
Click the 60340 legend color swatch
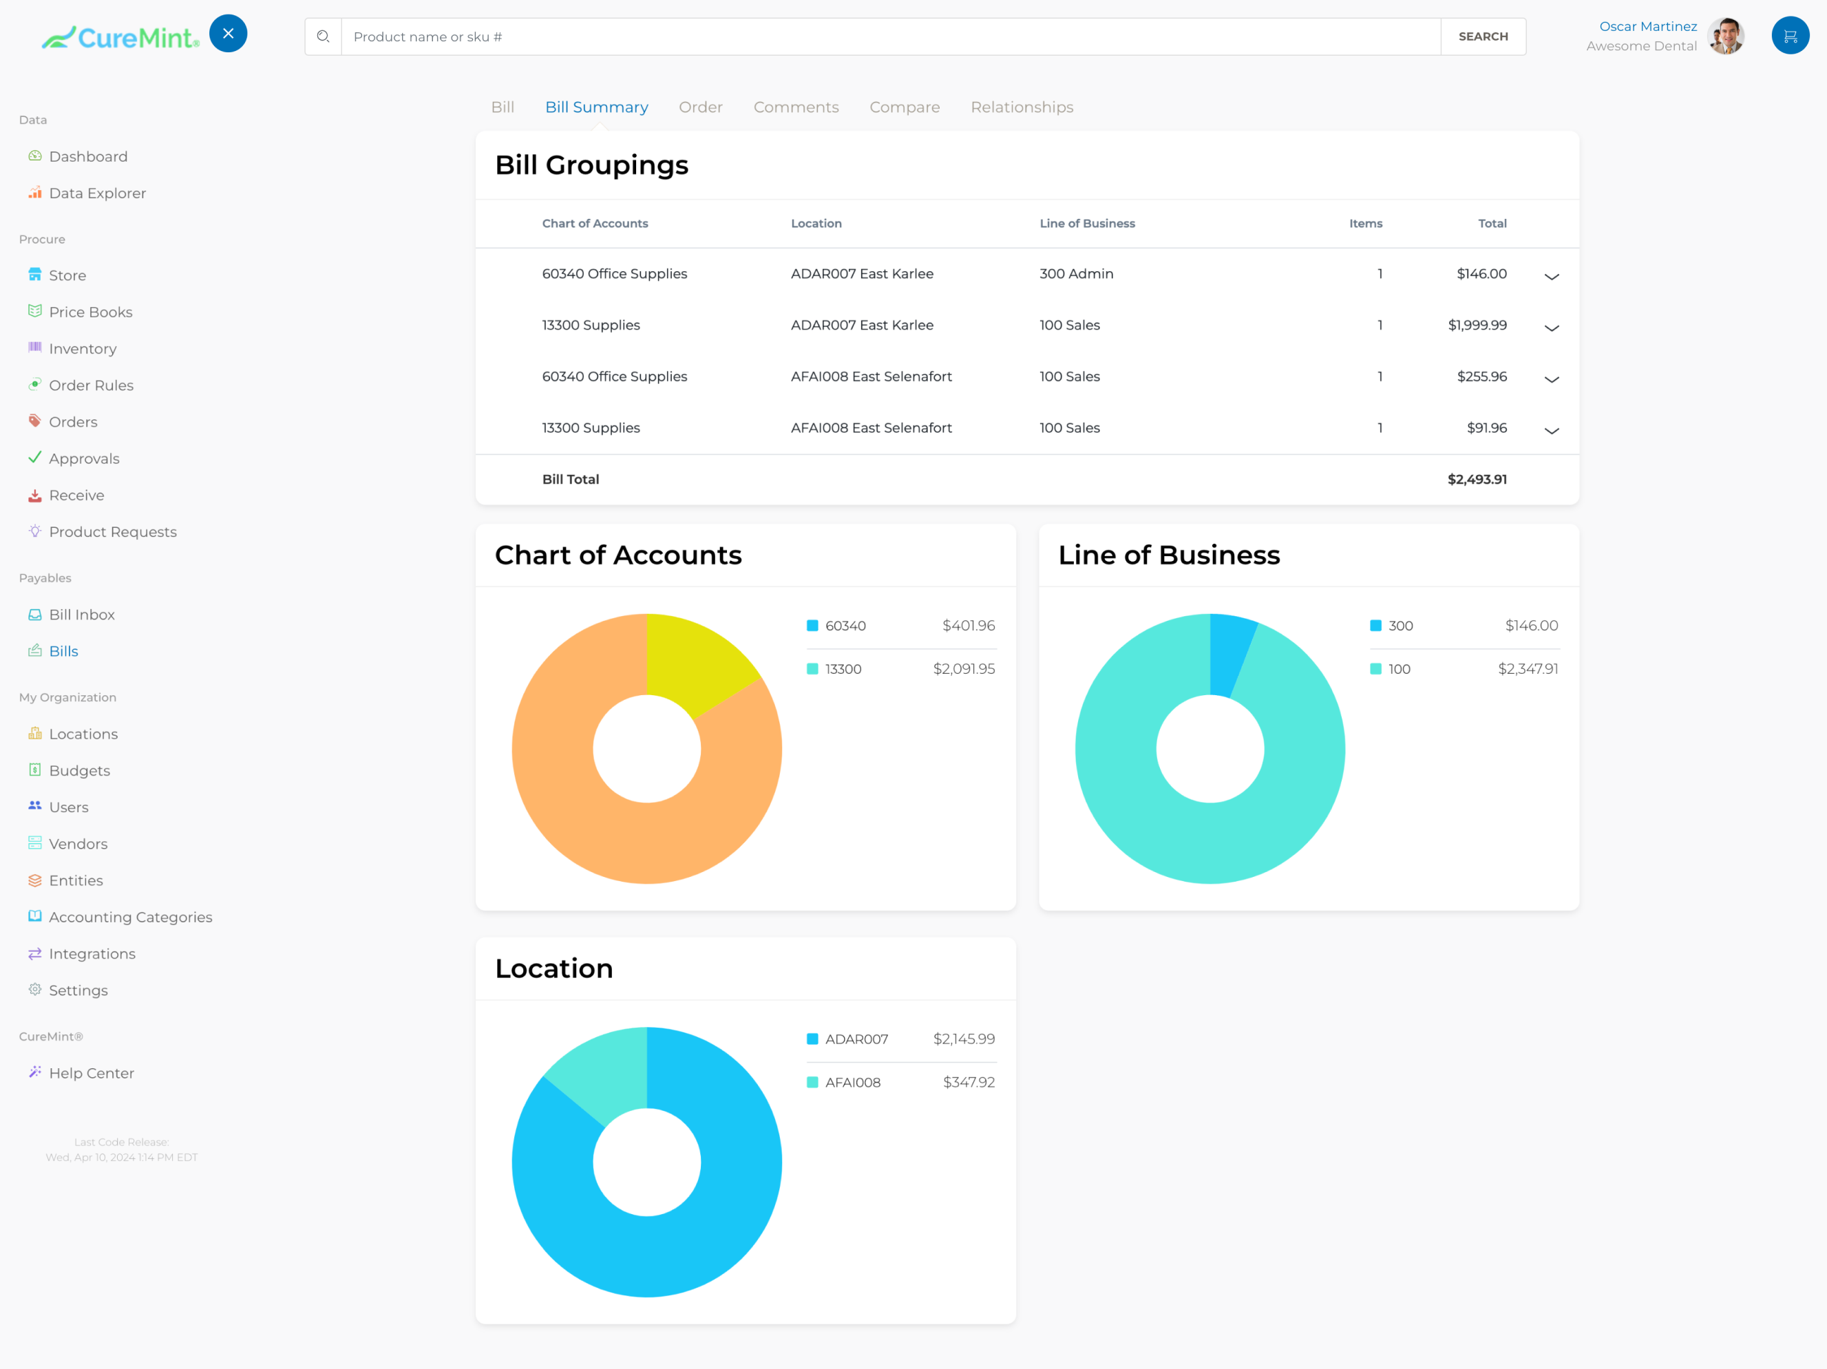click(812, 626)
